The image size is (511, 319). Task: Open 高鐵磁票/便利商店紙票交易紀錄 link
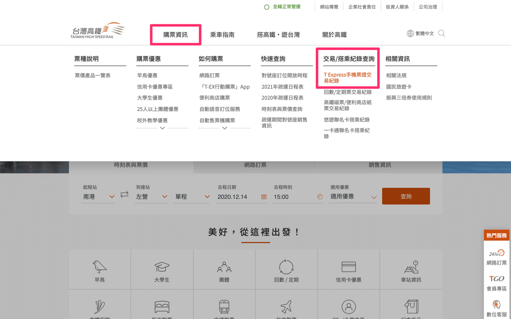pyautogui.click(x=348, y=105)
